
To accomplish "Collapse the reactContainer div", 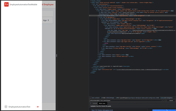I will (92, 4).
